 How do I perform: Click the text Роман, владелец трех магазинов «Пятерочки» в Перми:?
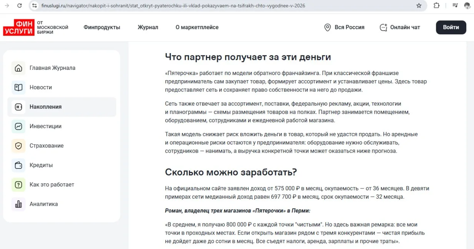click(x=238, y=211)
